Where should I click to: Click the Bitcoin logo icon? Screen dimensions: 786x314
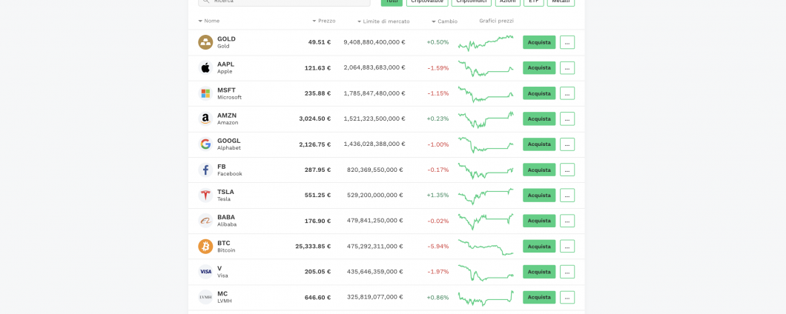pyautogui.click(x=205, y=246)
